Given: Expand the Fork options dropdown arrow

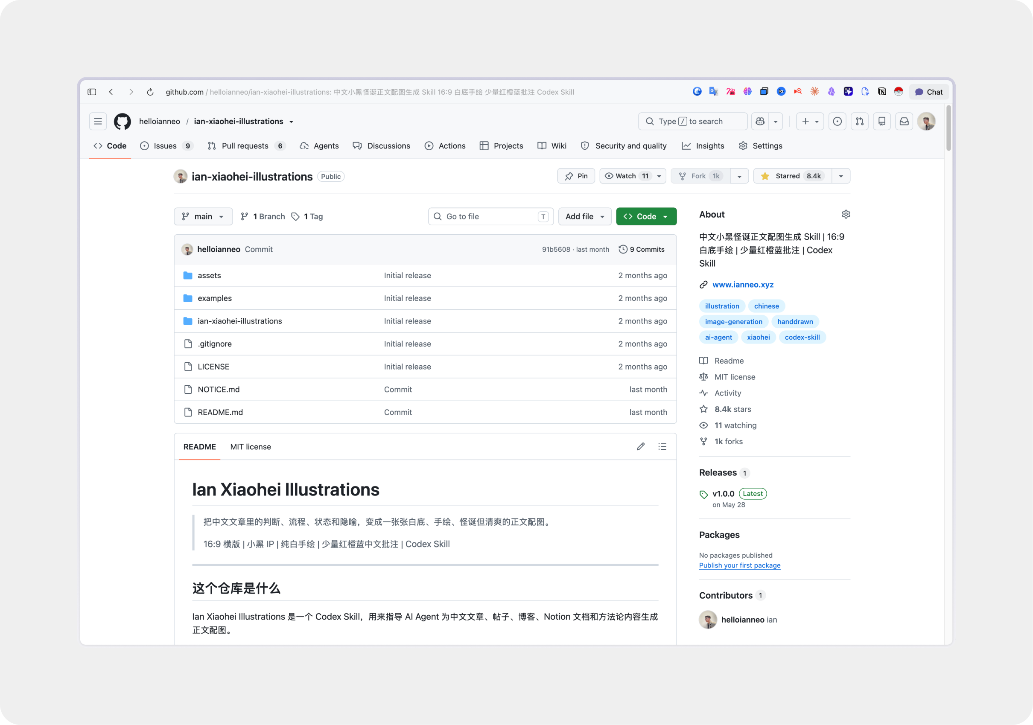Looking at the screenshot, I should (739, 176).
